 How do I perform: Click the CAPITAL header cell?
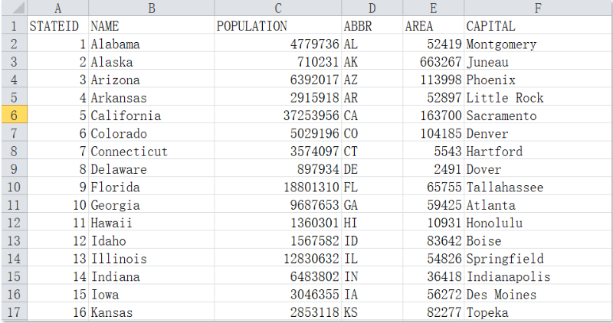pos(537,26)
